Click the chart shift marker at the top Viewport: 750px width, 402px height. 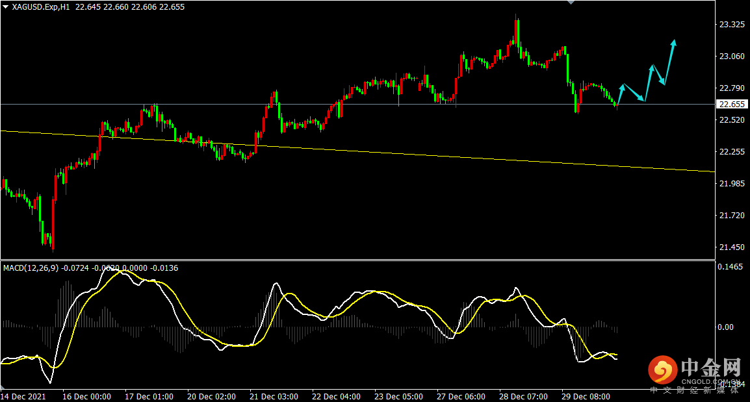571,3
